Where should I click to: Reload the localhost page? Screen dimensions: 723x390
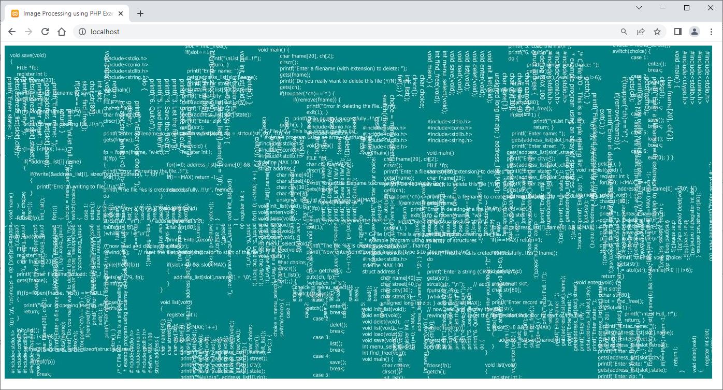(45, 32)
